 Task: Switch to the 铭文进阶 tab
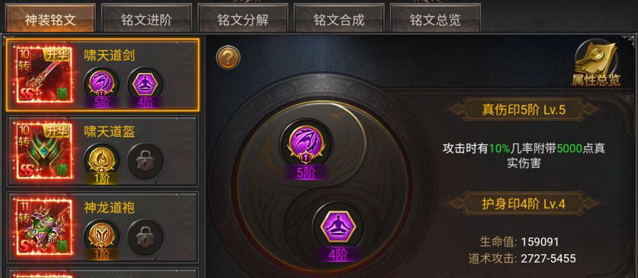point(146,19)
